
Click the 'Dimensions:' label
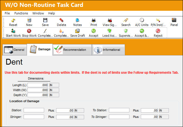click(x=36, y=78)
